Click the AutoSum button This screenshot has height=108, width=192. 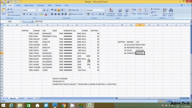(x=156, y=9)
